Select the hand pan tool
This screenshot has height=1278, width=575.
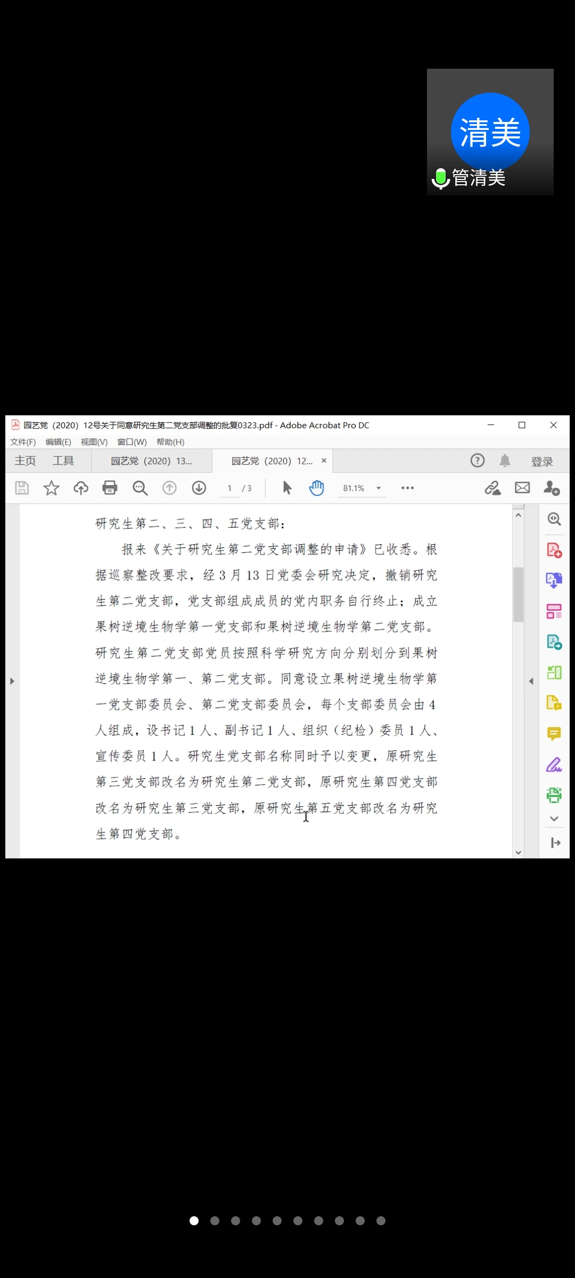(316, 488)
